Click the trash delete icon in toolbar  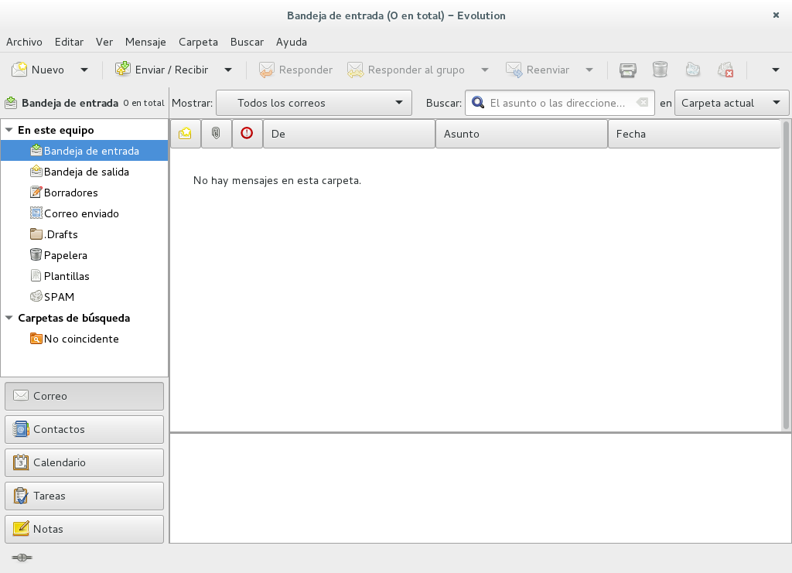[661, 70]
